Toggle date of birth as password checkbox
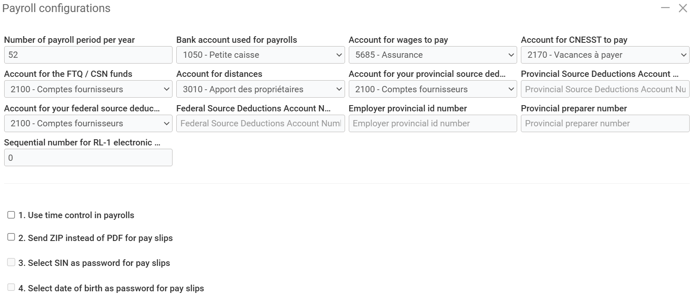Viewport: 693px width, 300px height. coord(11,288)
